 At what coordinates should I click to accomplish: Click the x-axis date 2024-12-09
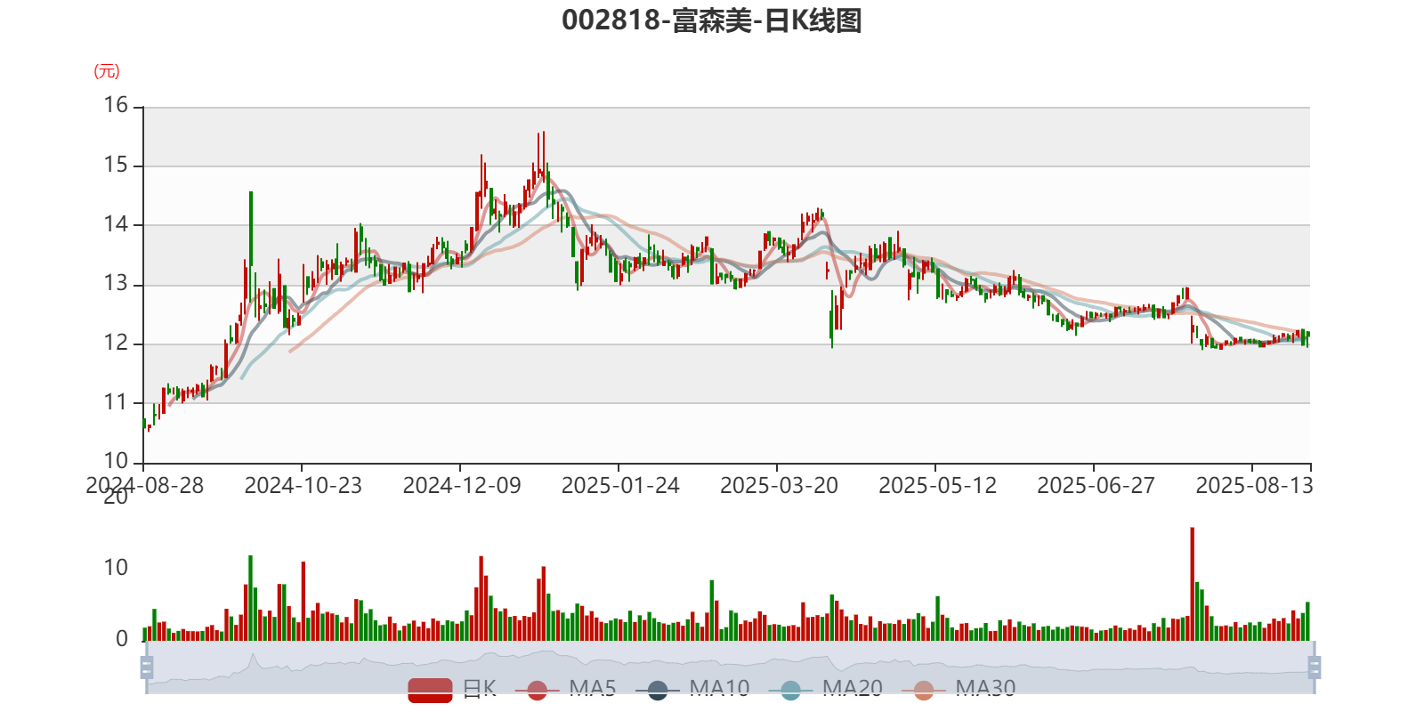point(461,485)
